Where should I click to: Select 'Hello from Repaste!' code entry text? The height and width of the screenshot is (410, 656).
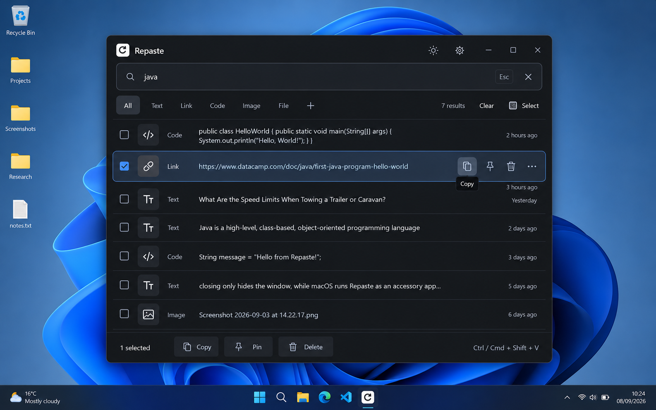[260, 257]
